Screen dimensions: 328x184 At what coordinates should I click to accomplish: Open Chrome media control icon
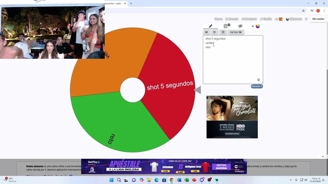click(x=312, y=11)
